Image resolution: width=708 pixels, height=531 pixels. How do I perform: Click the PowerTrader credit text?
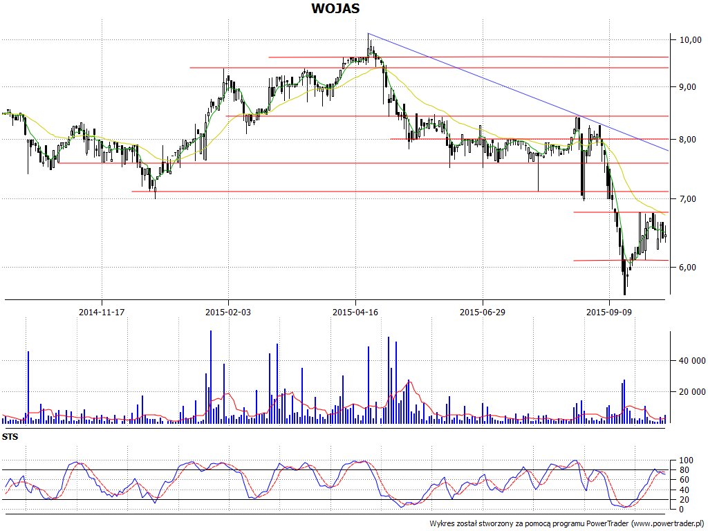(568, 524)
